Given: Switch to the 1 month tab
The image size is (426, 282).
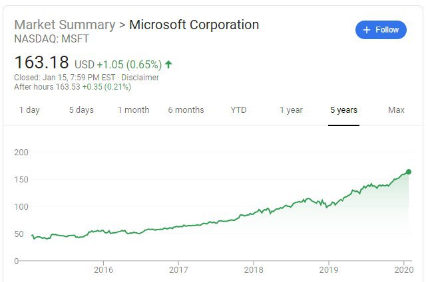Looking at the screenshot, I should (x=133, y=110).
